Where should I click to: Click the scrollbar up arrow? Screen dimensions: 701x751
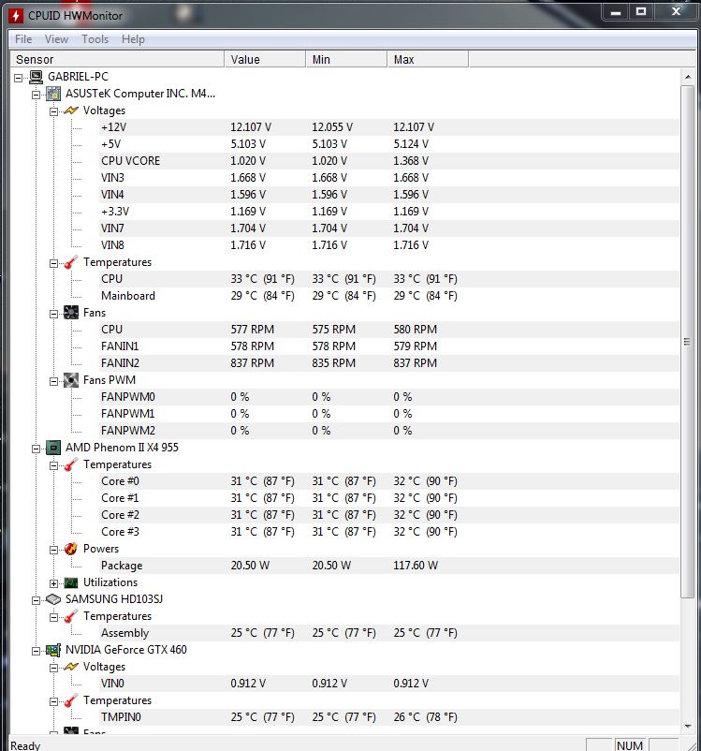pyautogui.click(x=688, y=77)
